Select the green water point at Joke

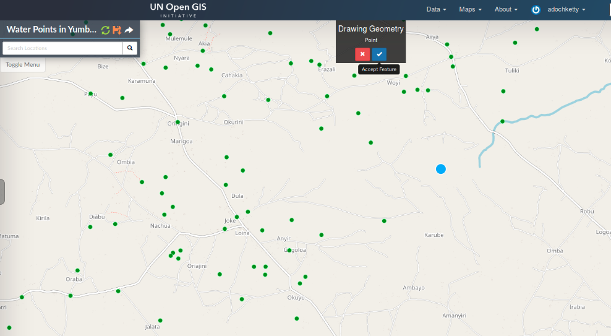point(237,217)
